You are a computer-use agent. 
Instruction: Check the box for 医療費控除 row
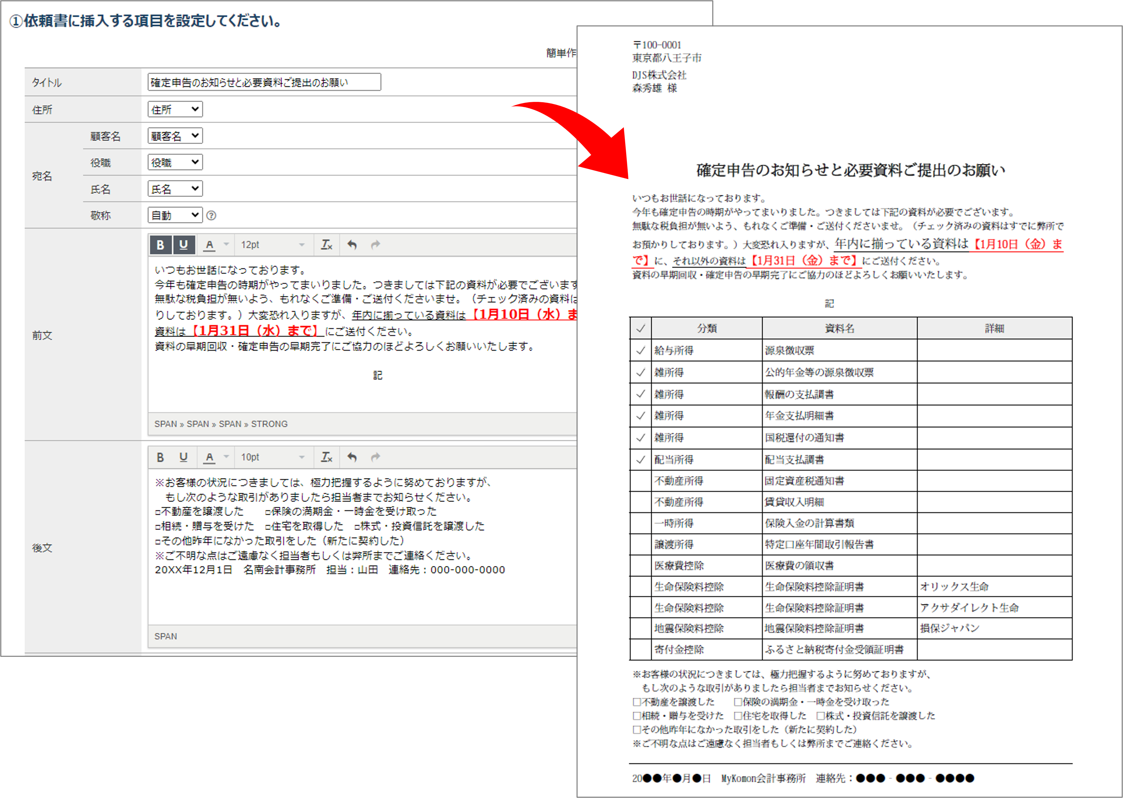click(x=640, y=566)
